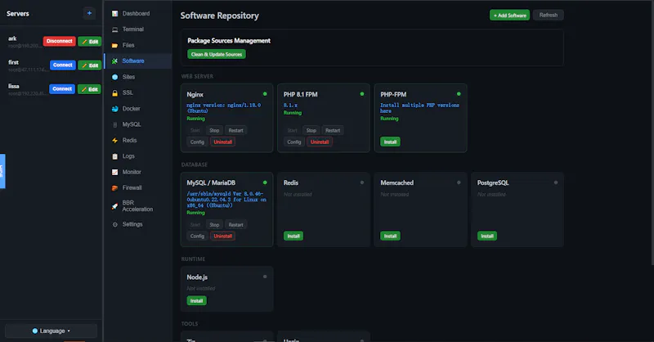Click the Redis card gray status dot
This screenshot has width=654, height=342.
pos(361,182)
